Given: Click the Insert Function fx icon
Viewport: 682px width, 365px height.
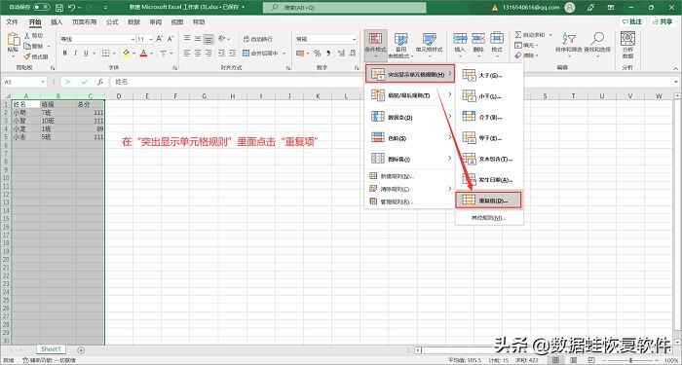Looking at the screenshot, I should click(100, 82).
